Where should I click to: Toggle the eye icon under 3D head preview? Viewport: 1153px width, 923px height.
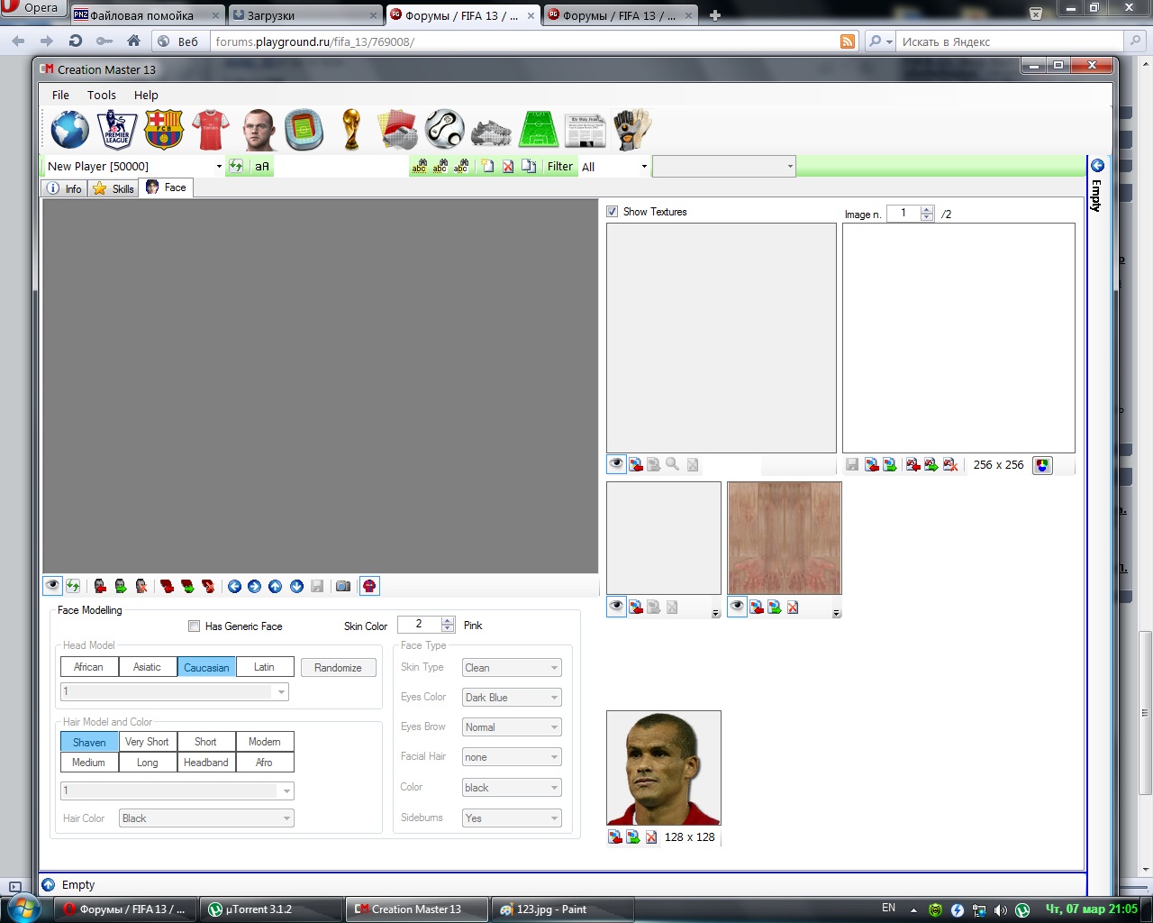tap(52, 586)
